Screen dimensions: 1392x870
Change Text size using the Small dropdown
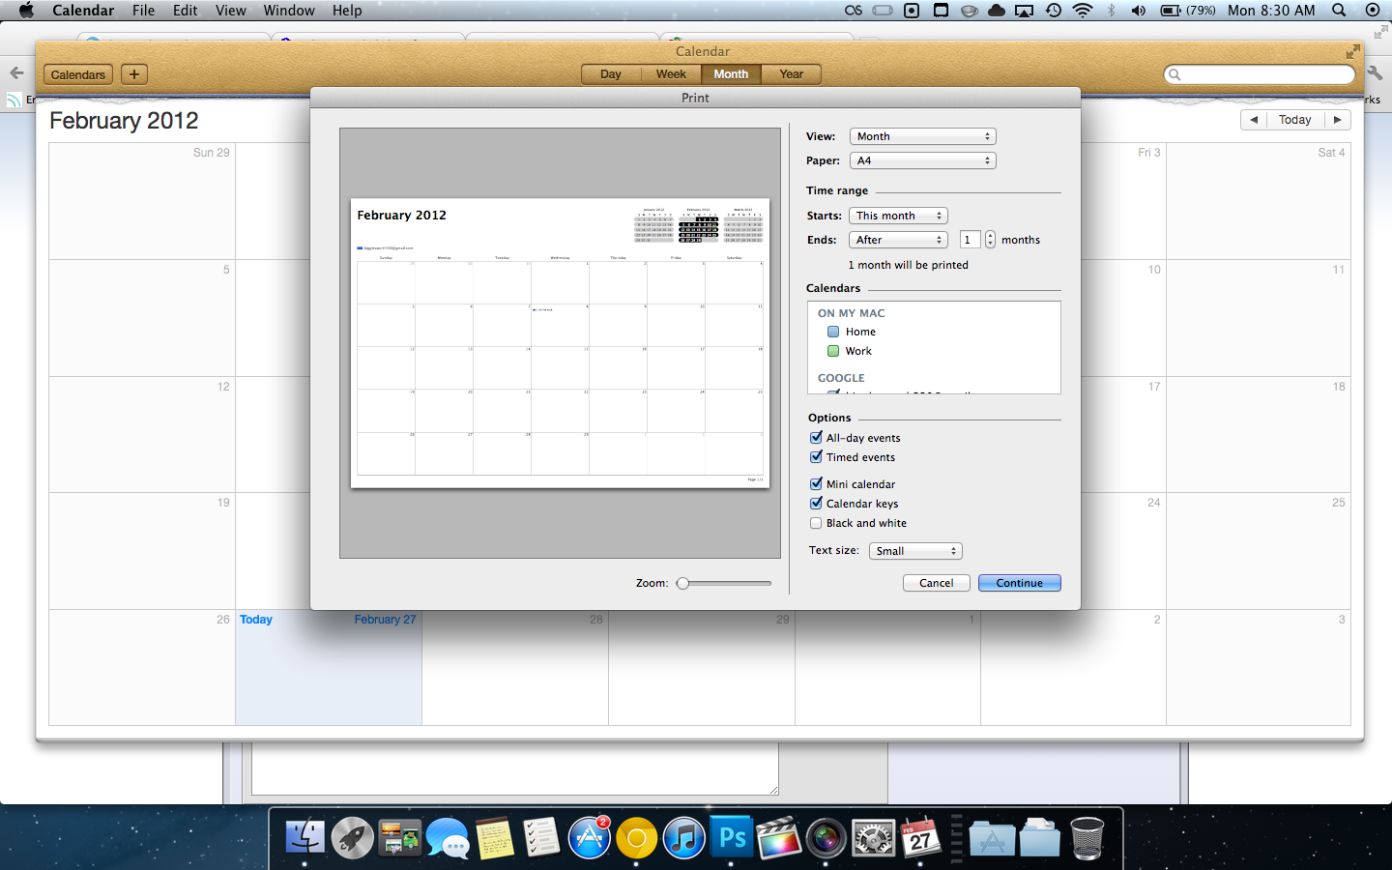pyautogui.click(x=914, y=550)
